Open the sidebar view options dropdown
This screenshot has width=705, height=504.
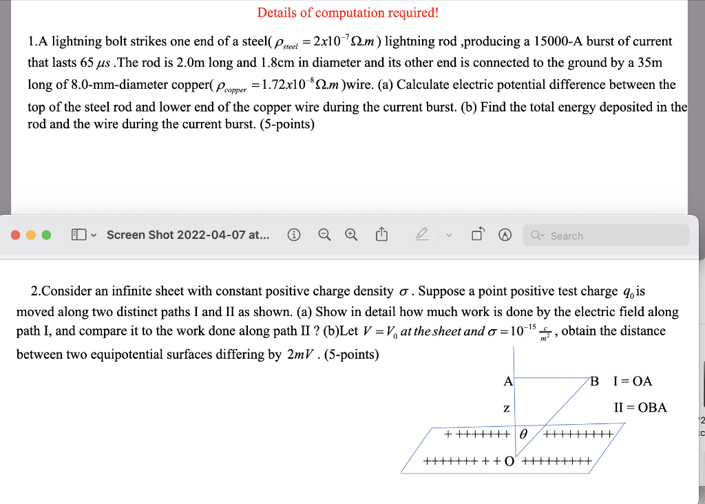point(94,235)
